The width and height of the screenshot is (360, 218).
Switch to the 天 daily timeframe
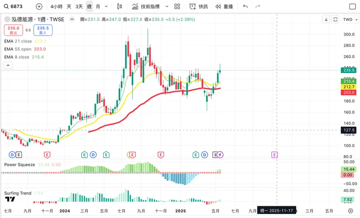pos(69,6)
